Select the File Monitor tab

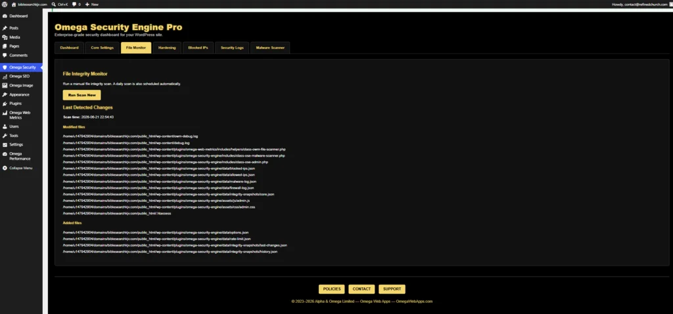click(x=136, y=48)
